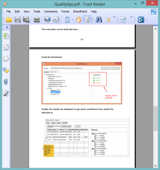Maximize the Foxit Reader window
Image resolution: width=160 pixels, height=170 pixels.
[x=143, y=3]
